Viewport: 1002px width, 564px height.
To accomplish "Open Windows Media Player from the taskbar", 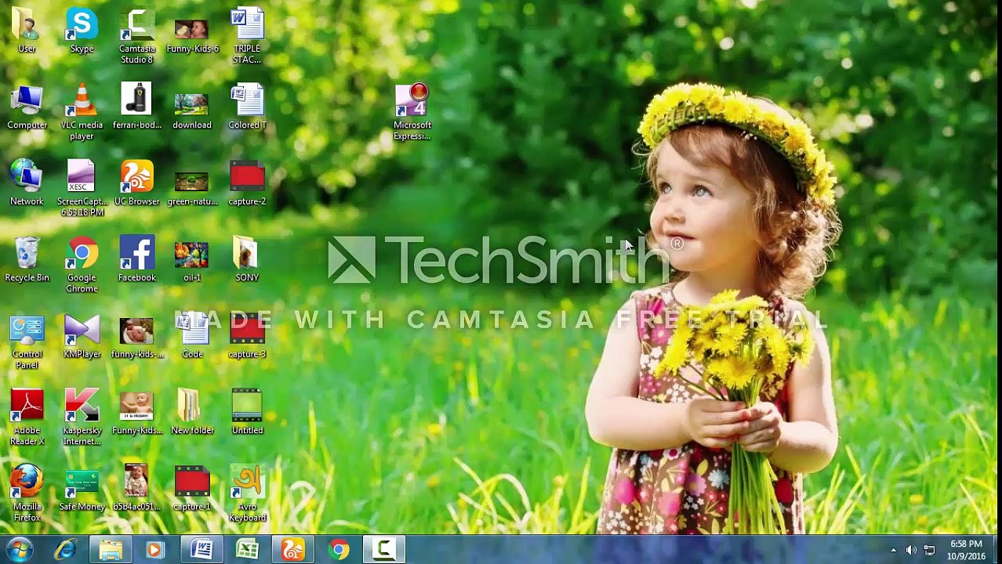I will pos(154,550).
